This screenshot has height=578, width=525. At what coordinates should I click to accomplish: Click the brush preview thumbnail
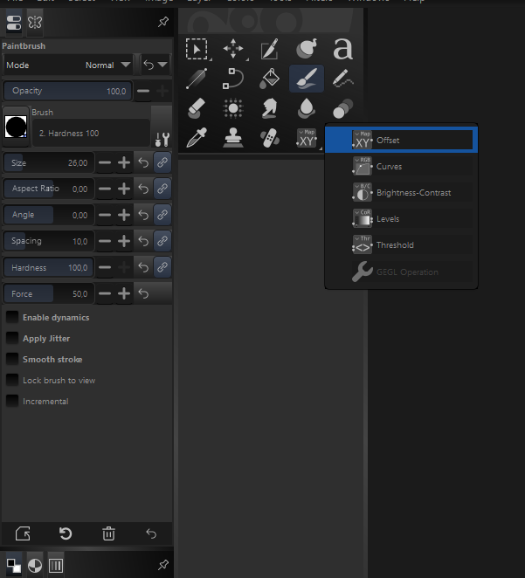(x=16, y=127)
